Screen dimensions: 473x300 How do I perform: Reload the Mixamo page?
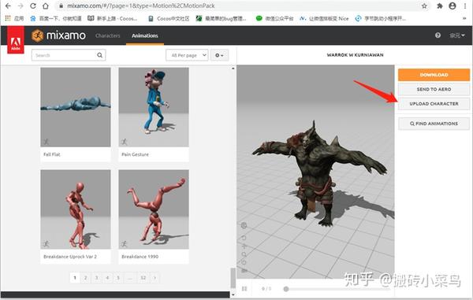click(33, 6)
